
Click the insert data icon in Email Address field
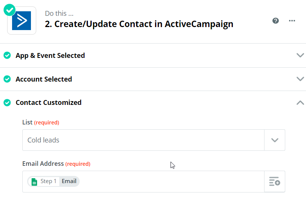tap(274, 182)
